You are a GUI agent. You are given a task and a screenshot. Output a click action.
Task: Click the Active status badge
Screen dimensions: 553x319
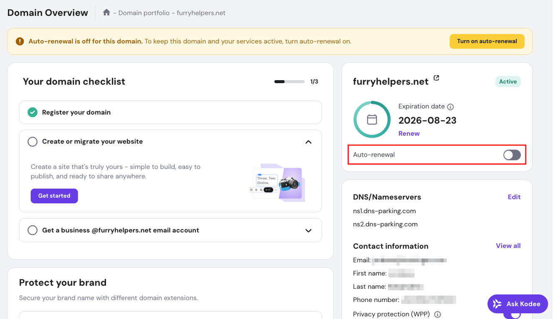coord(508,81)
